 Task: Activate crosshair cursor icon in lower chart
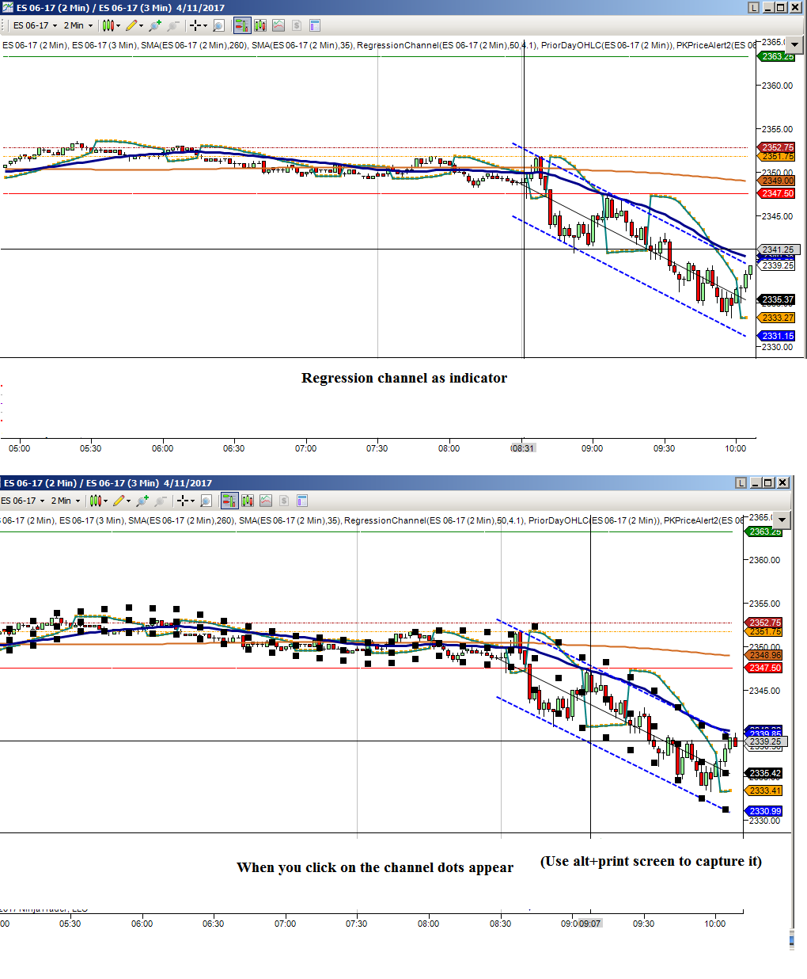(x=182, y=501)
